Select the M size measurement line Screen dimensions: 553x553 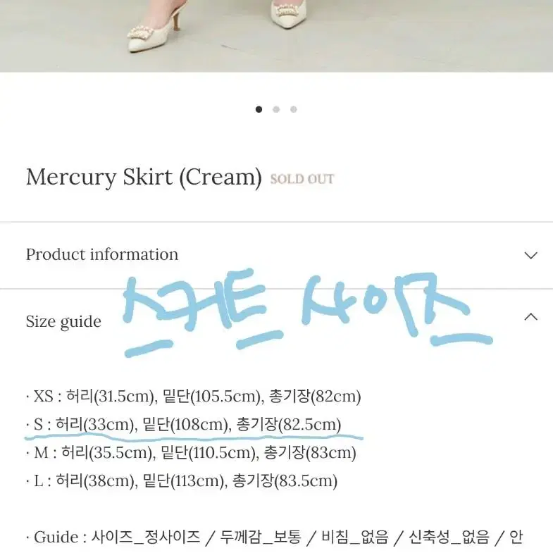click(191, 453)
